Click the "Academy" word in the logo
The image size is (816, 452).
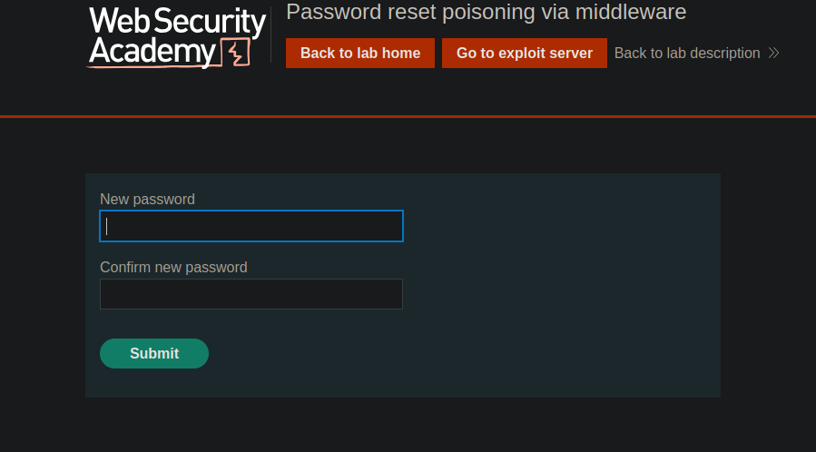(x=153, y=53)
